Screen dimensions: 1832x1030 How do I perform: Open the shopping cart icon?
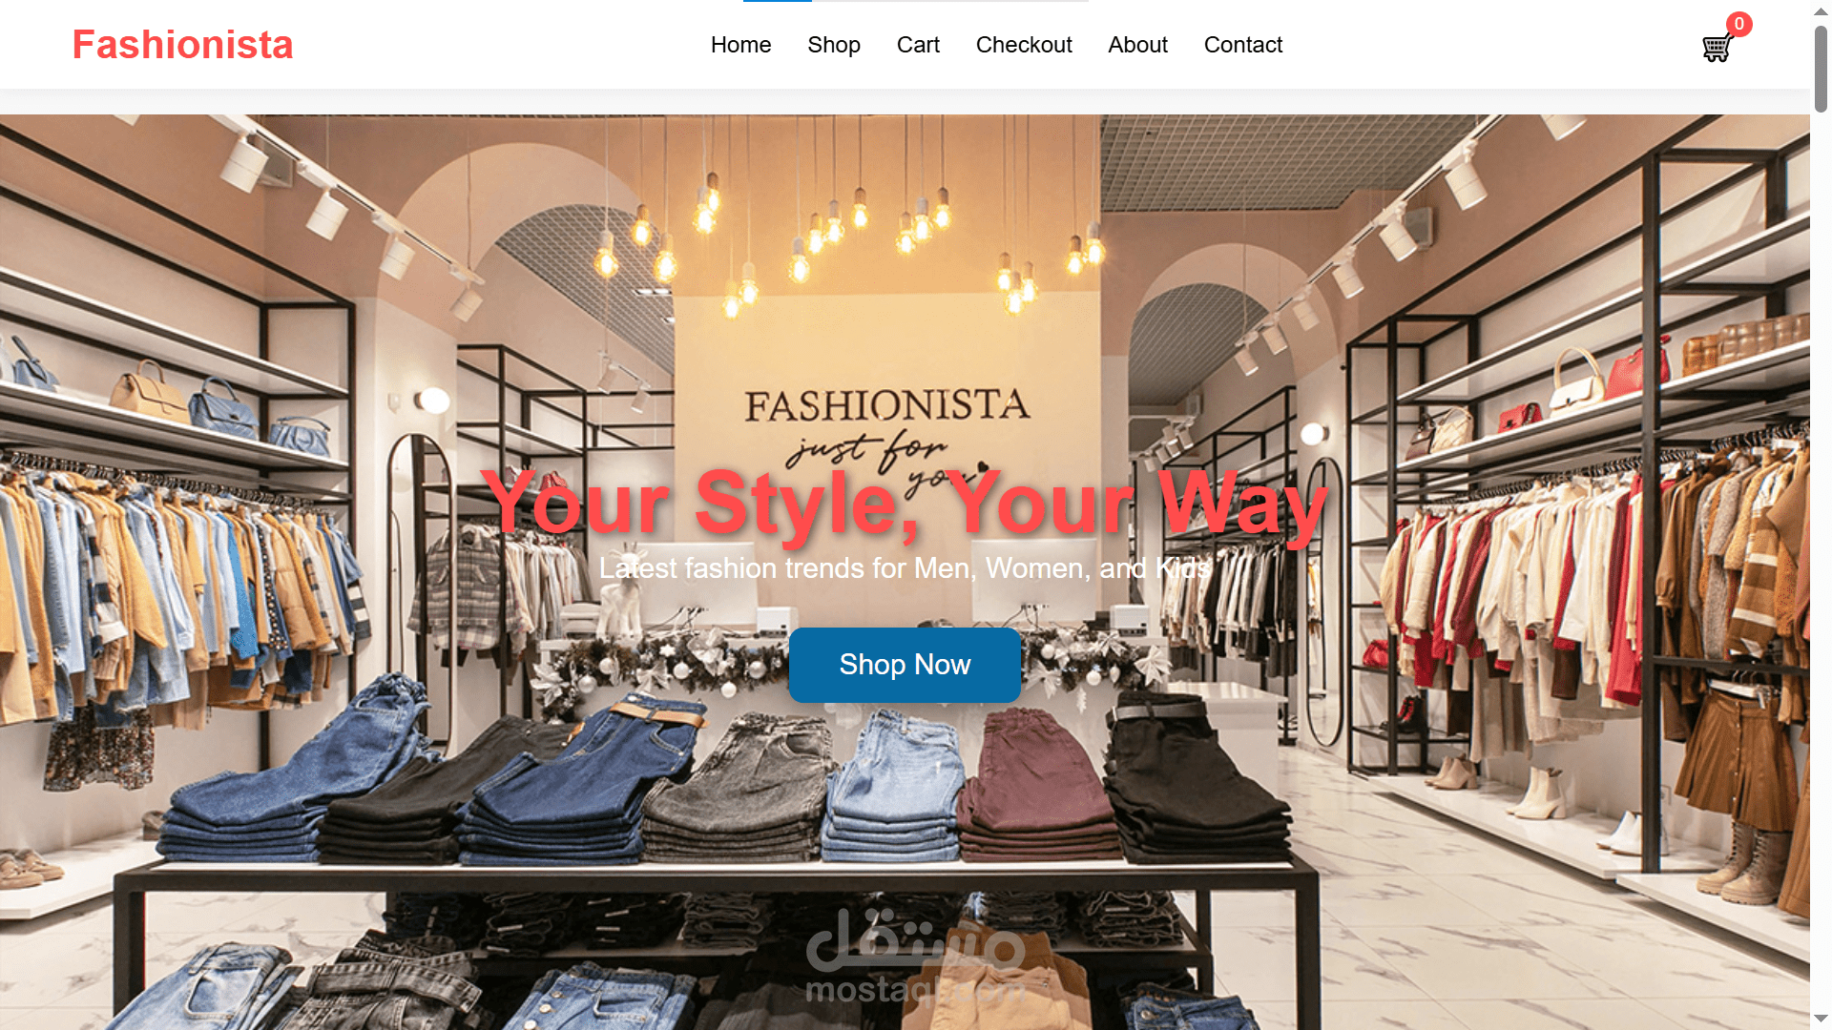tap(1717, 48)
